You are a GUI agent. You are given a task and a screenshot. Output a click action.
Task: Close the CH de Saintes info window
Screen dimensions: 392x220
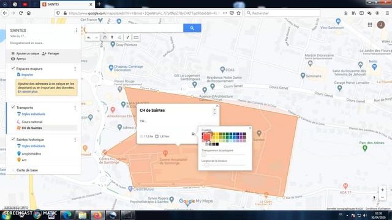(217, 106)
